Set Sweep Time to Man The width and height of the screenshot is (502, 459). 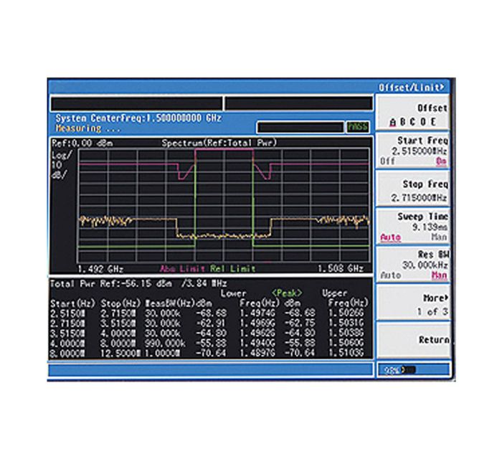[439, 237]
